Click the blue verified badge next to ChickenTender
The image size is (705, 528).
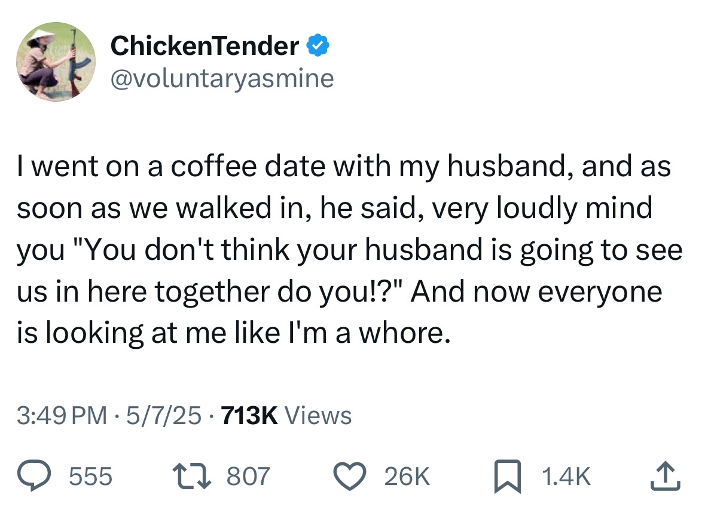click(x=318, y=44)
